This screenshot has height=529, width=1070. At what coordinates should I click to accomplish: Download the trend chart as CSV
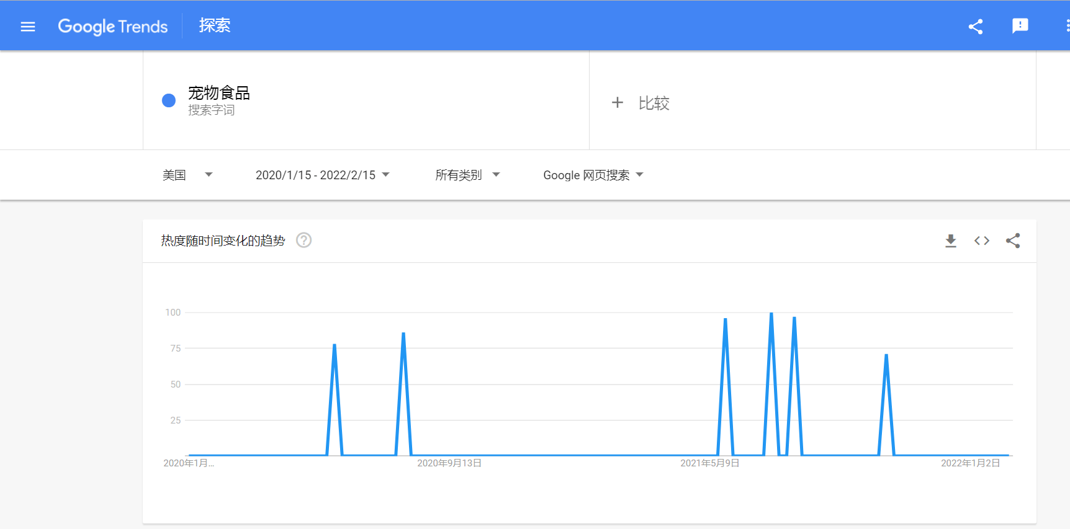point(950,241)
